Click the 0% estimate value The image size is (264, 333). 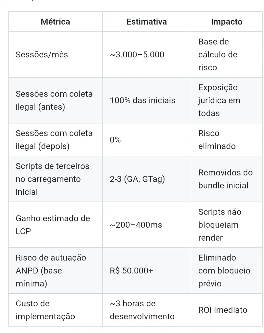coord(115,140)
